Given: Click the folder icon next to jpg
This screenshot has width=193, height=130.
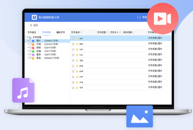Looking at the screenshot, I should click(77, 60).
